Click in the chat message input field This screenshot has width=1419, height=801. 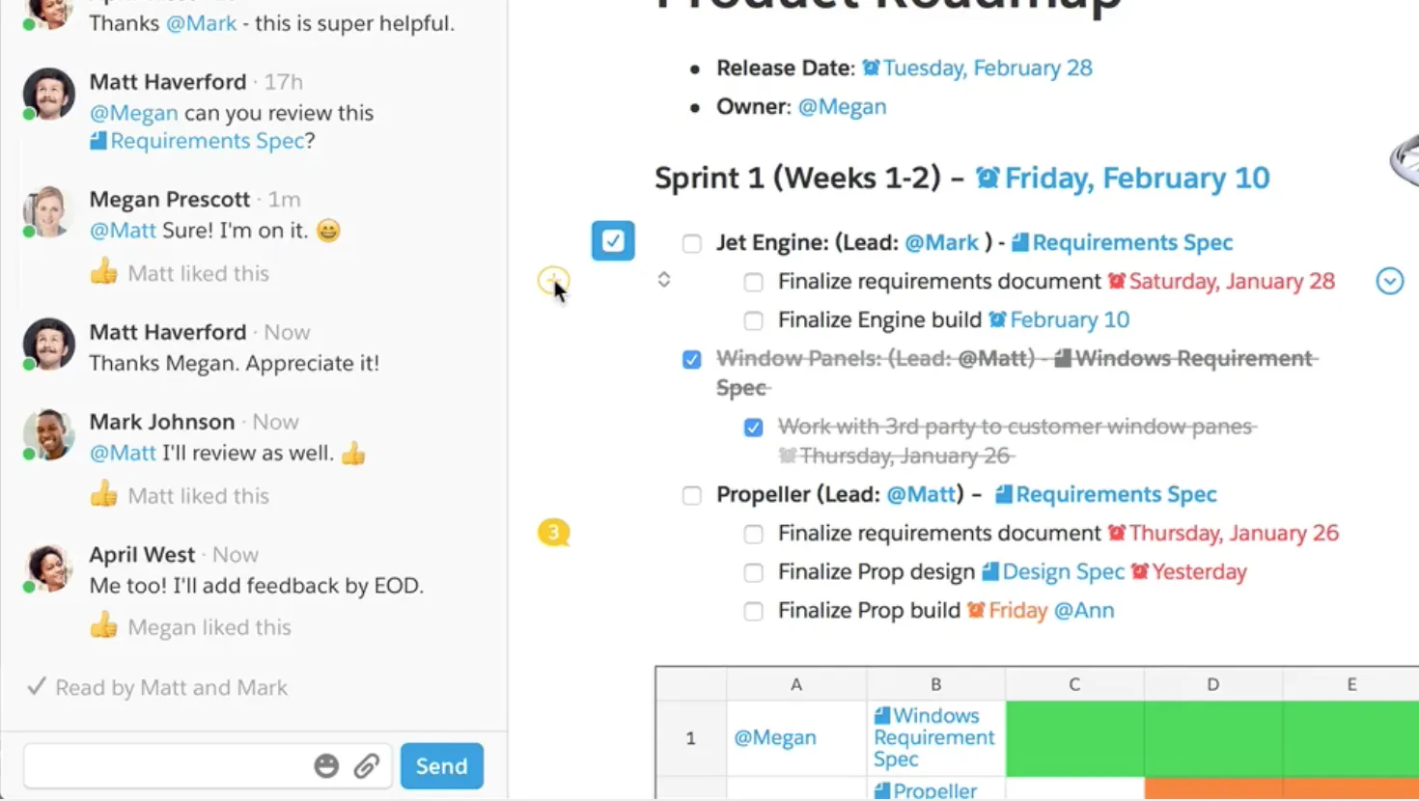[x=164, y=766]
